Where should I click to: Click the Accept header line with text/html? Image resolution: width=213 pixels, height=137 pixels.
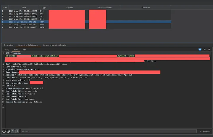tap(69, 75)
